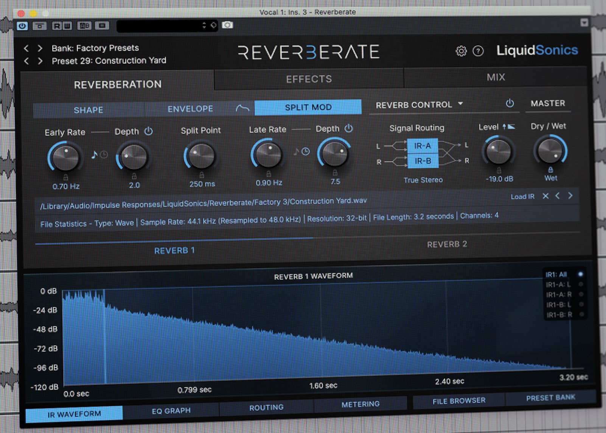Switch to the Mix tab
Image resolution: width=606 pixels, height=433 pixels.
(x=496, y=77)
